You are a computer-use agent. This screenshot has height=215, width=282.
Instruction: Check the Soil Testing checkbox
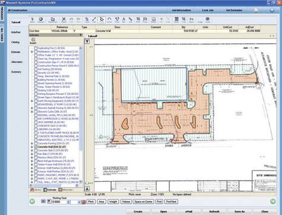click(x=36, y=69)
